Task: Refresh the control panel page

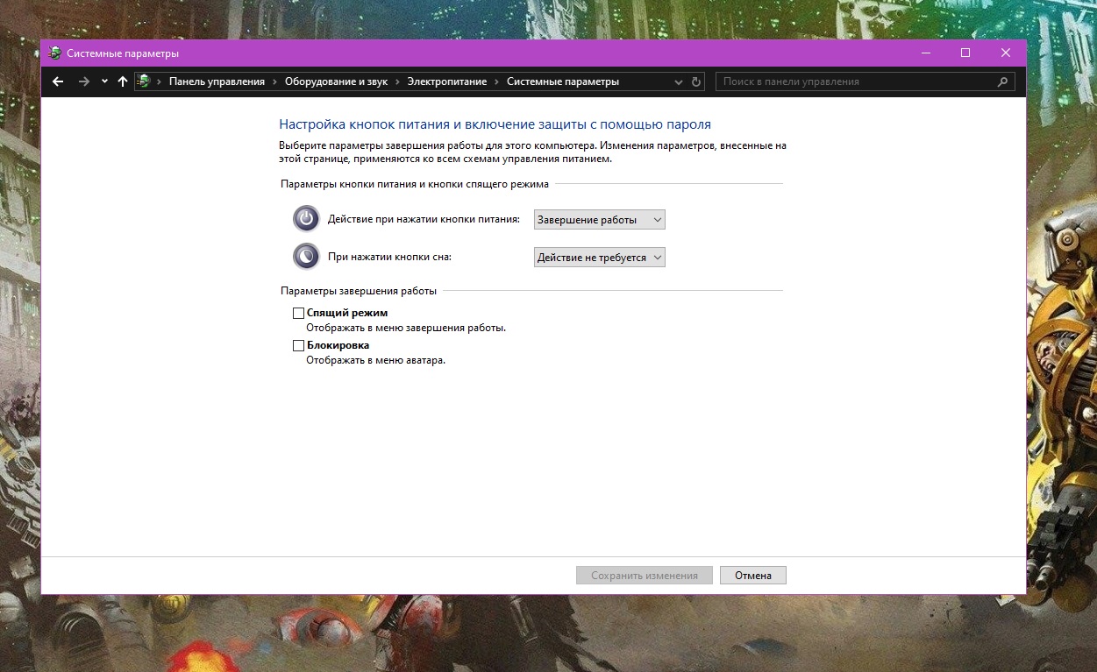Action: 697,81
